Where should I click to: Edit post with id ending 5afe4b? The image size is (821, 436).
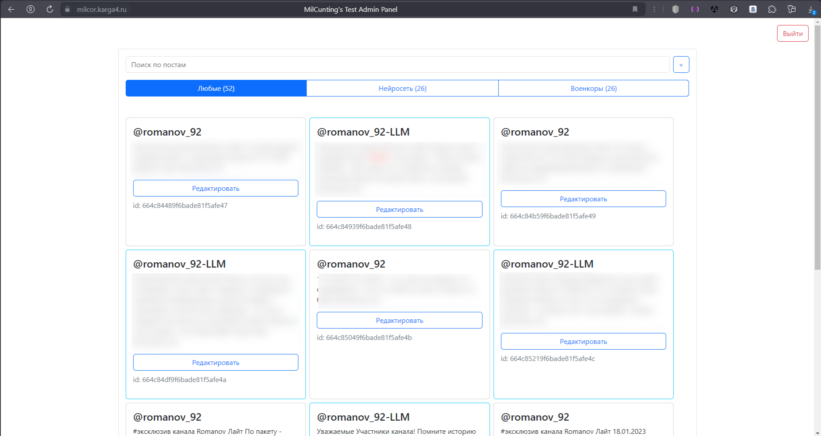click(399, 320)
